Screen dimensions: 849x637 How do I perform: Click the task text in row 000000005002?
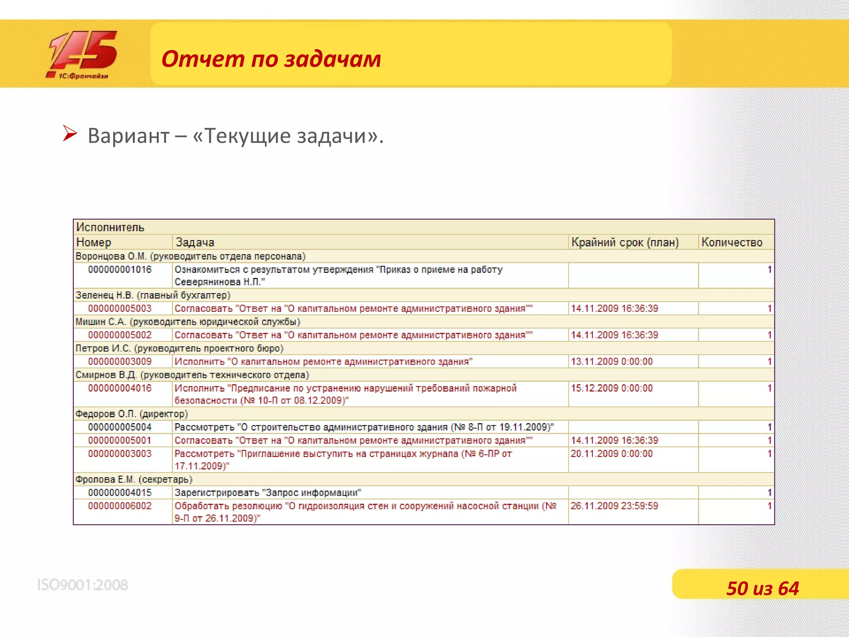pyautogui.click(x=353, y=335)
